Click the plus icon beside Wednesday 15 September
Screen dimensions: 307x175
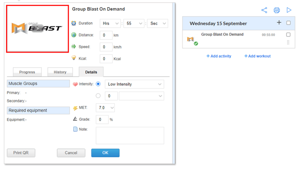[279, 23]
